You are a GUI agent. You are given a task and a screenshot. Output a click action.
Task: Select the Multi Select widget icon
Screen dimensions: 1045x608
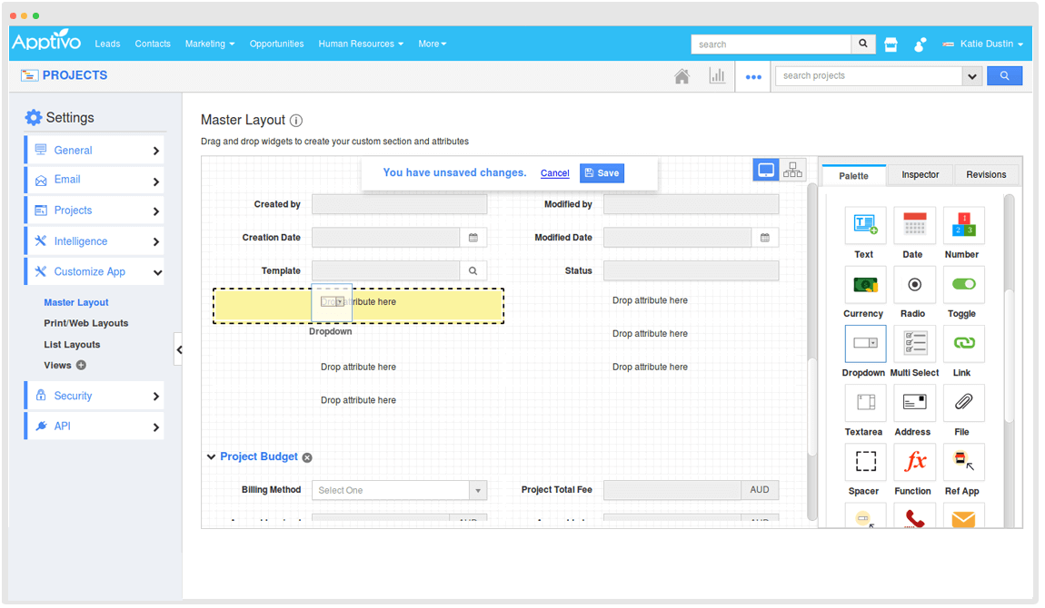914,344
